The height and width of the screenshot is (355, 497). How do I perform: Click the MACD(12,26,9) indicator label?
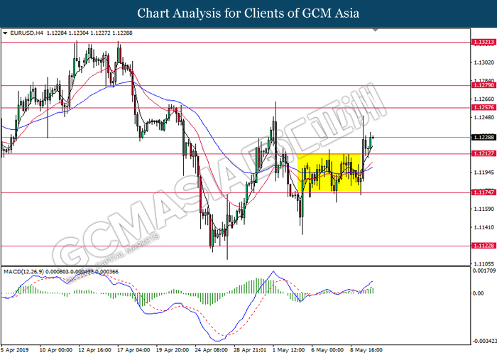click(24, 272)
